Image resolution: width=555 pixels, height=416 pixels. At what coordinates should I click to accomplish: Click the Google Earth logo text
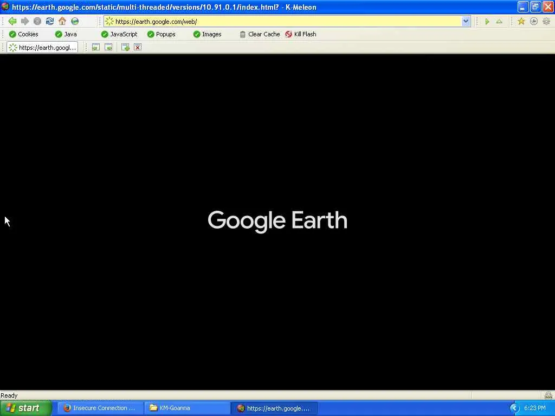[277, 221]
